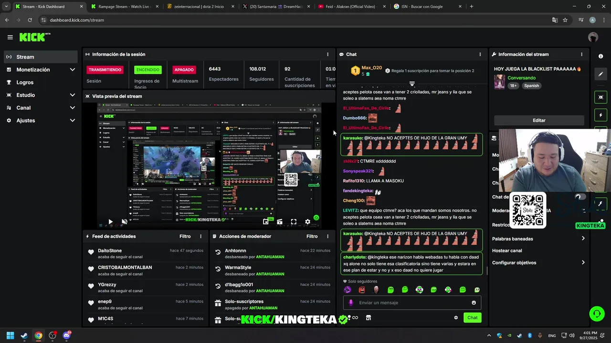
Task: Click in the Enviar un mensaje field
Action: 412,303
